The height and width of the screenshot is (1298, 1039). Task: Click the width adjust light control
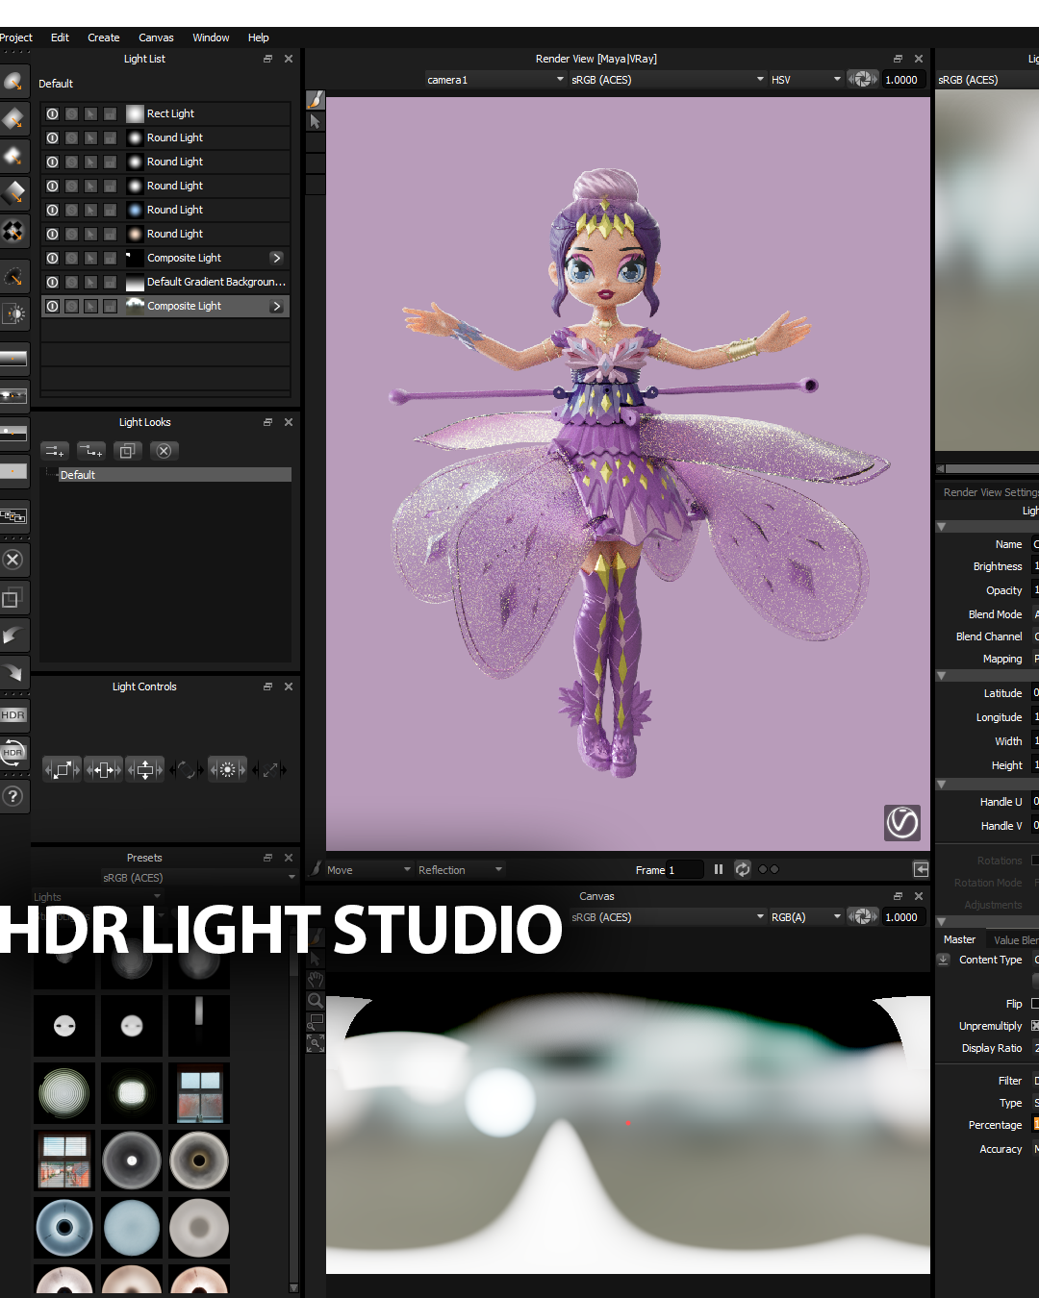(104, 769)
